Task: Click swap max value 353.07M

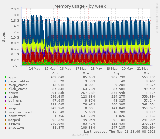Action: [x=149, y=108]
